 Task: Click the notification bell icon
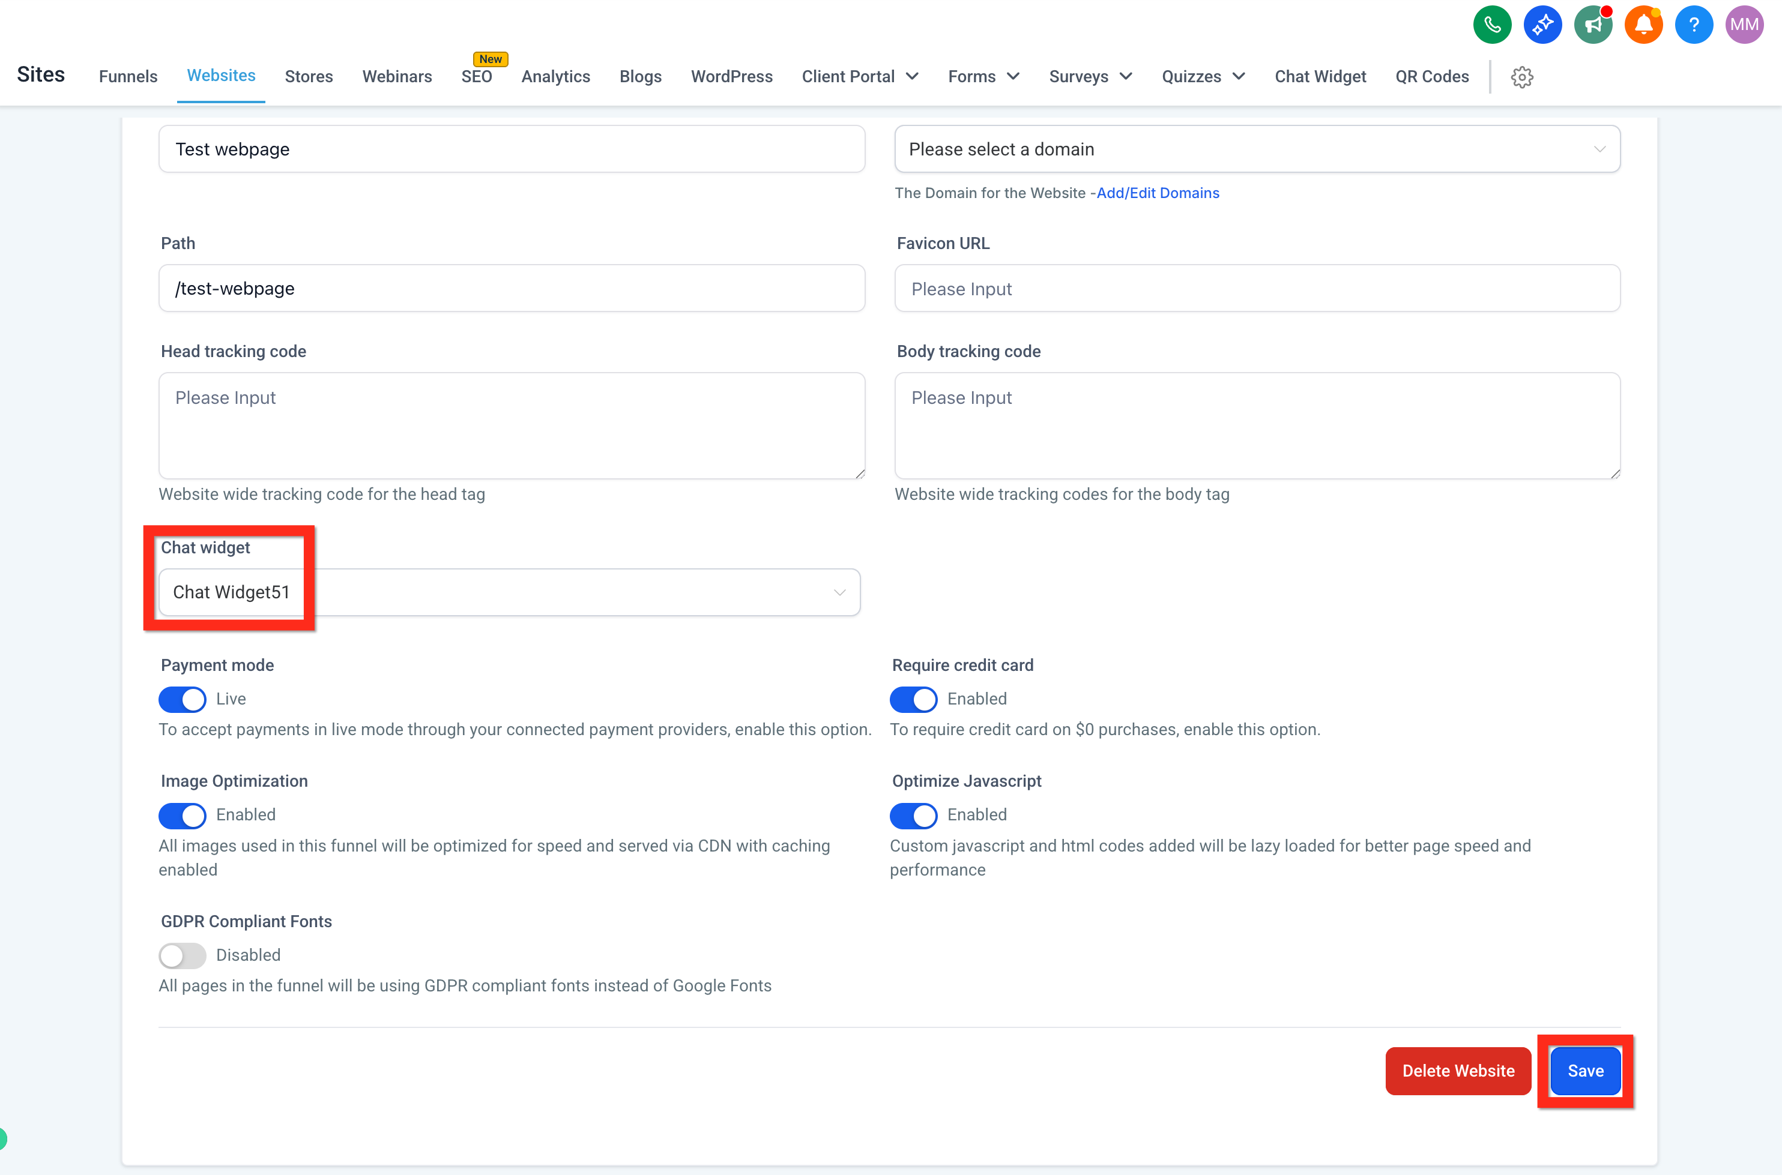point(1643,24)
